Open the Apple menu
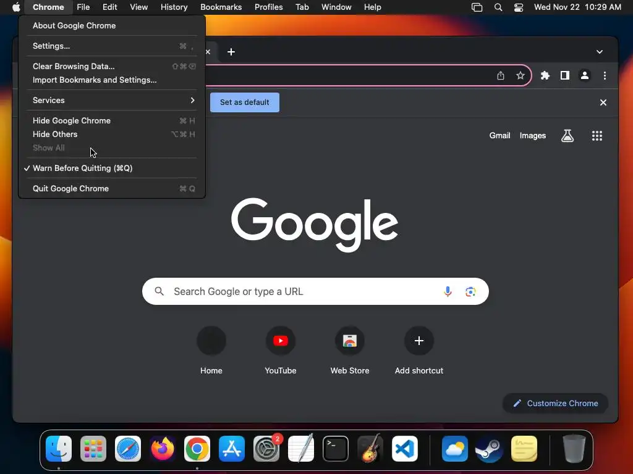This screenshot has height=474, width=633. 15,7
